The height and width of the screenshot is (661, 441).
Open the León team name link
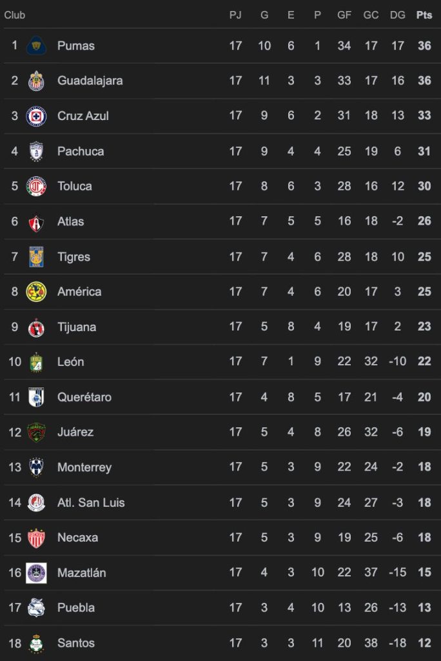pyautogui.click(x=70, y=362)
